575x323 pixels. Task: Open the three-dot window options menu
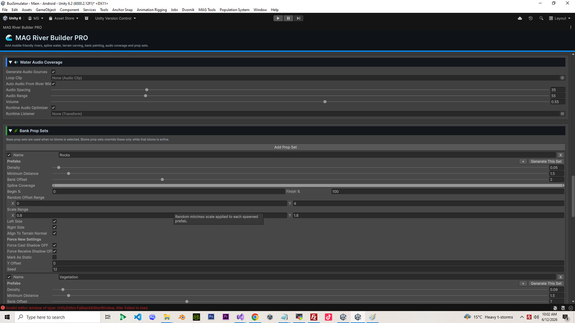pyautogui.click(x=571, y=27)
